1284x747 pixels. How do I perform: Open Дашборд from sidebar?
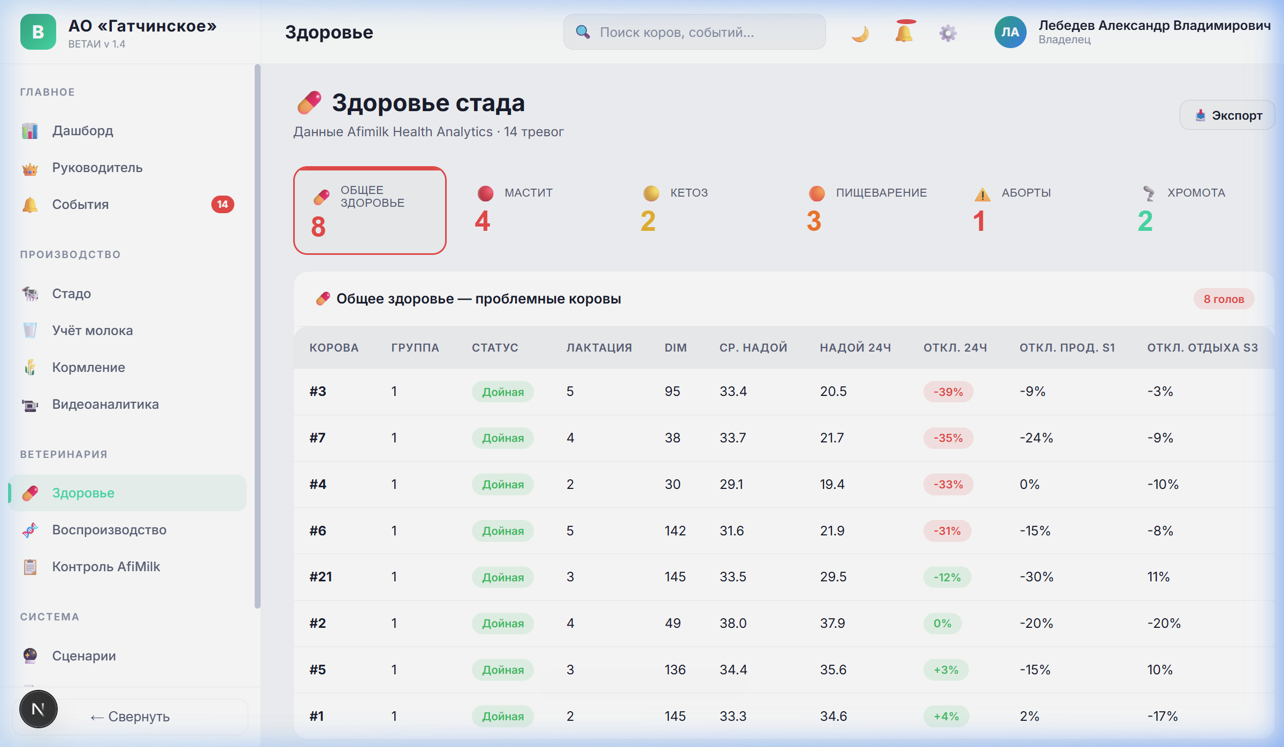tap(83, 131)
